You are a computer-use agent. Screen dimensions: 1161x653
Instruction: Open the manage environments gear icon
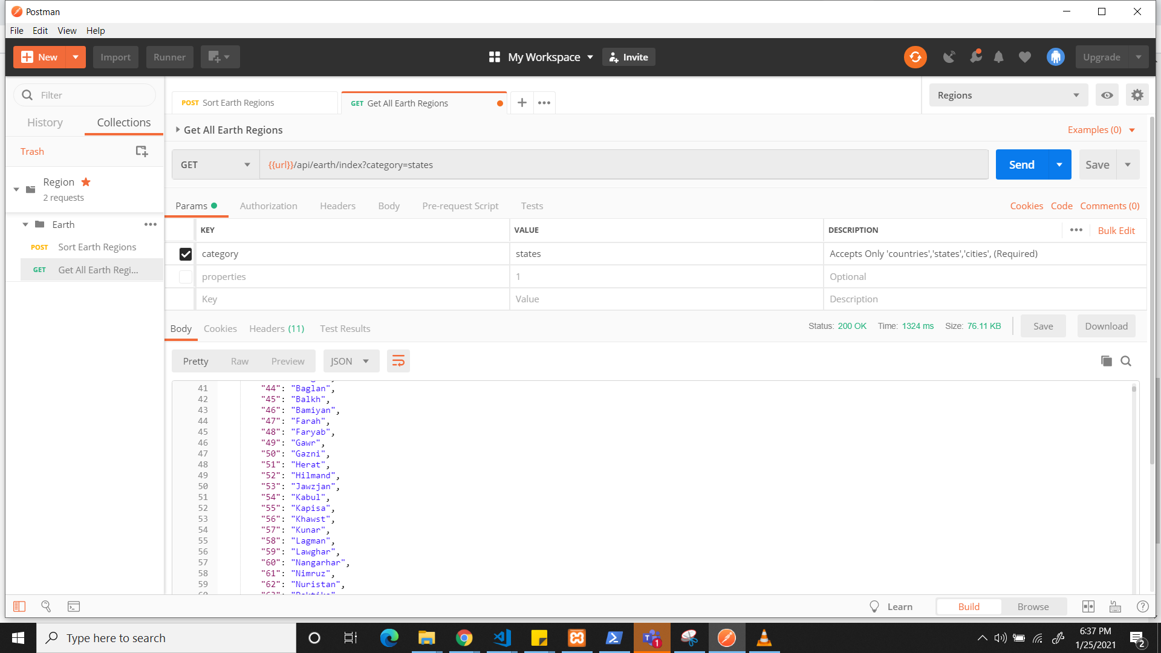tap(1137, 96)
